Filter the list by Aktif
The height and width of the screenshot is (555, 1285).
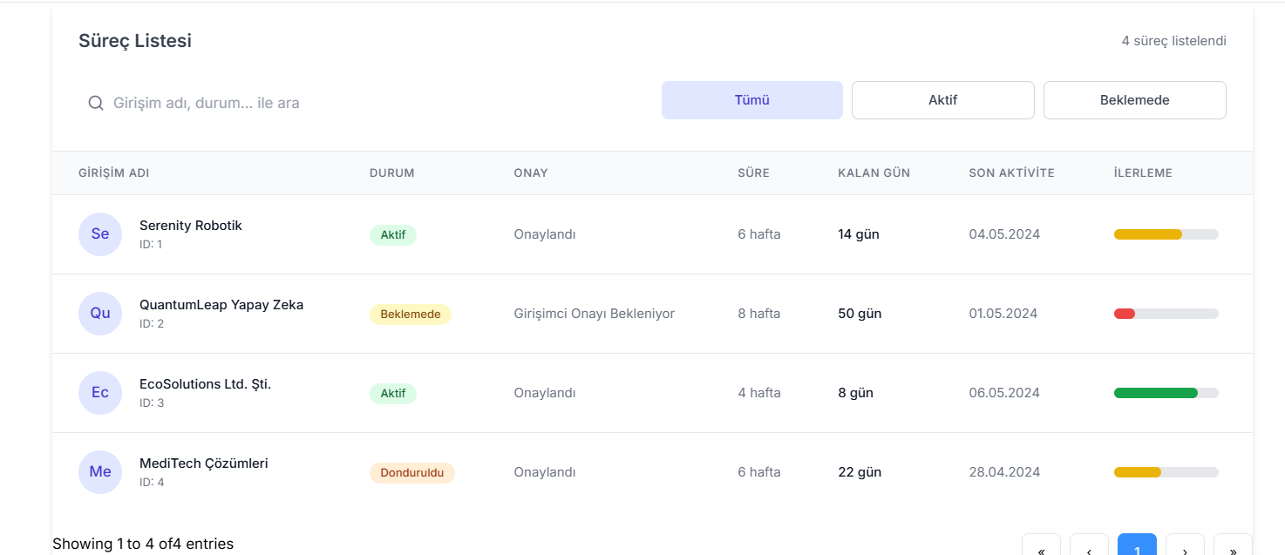942,100
